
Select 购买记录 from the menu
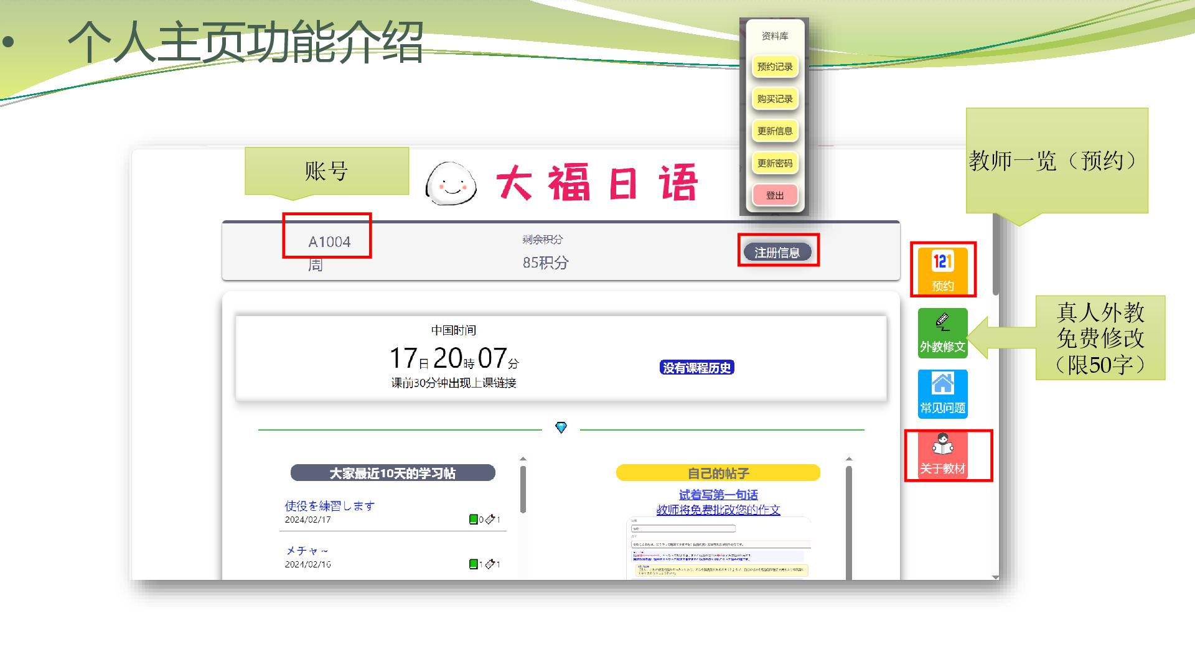[x=775, y=99]
